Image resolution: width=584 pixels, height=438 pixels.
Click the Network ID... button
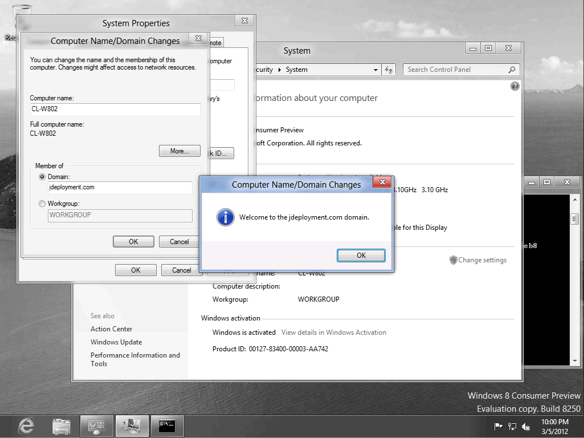(x=222, y=153)
